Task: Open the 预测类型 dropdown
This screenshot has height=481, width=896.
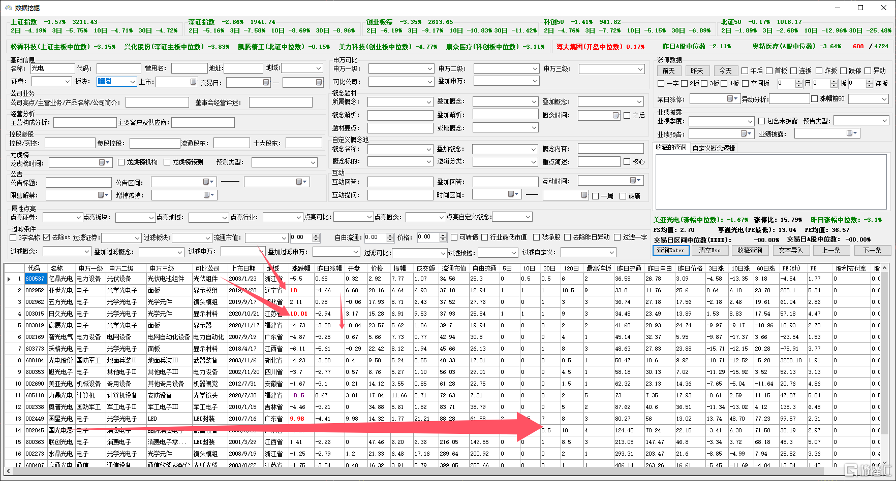Action: [x=313, y=162]
